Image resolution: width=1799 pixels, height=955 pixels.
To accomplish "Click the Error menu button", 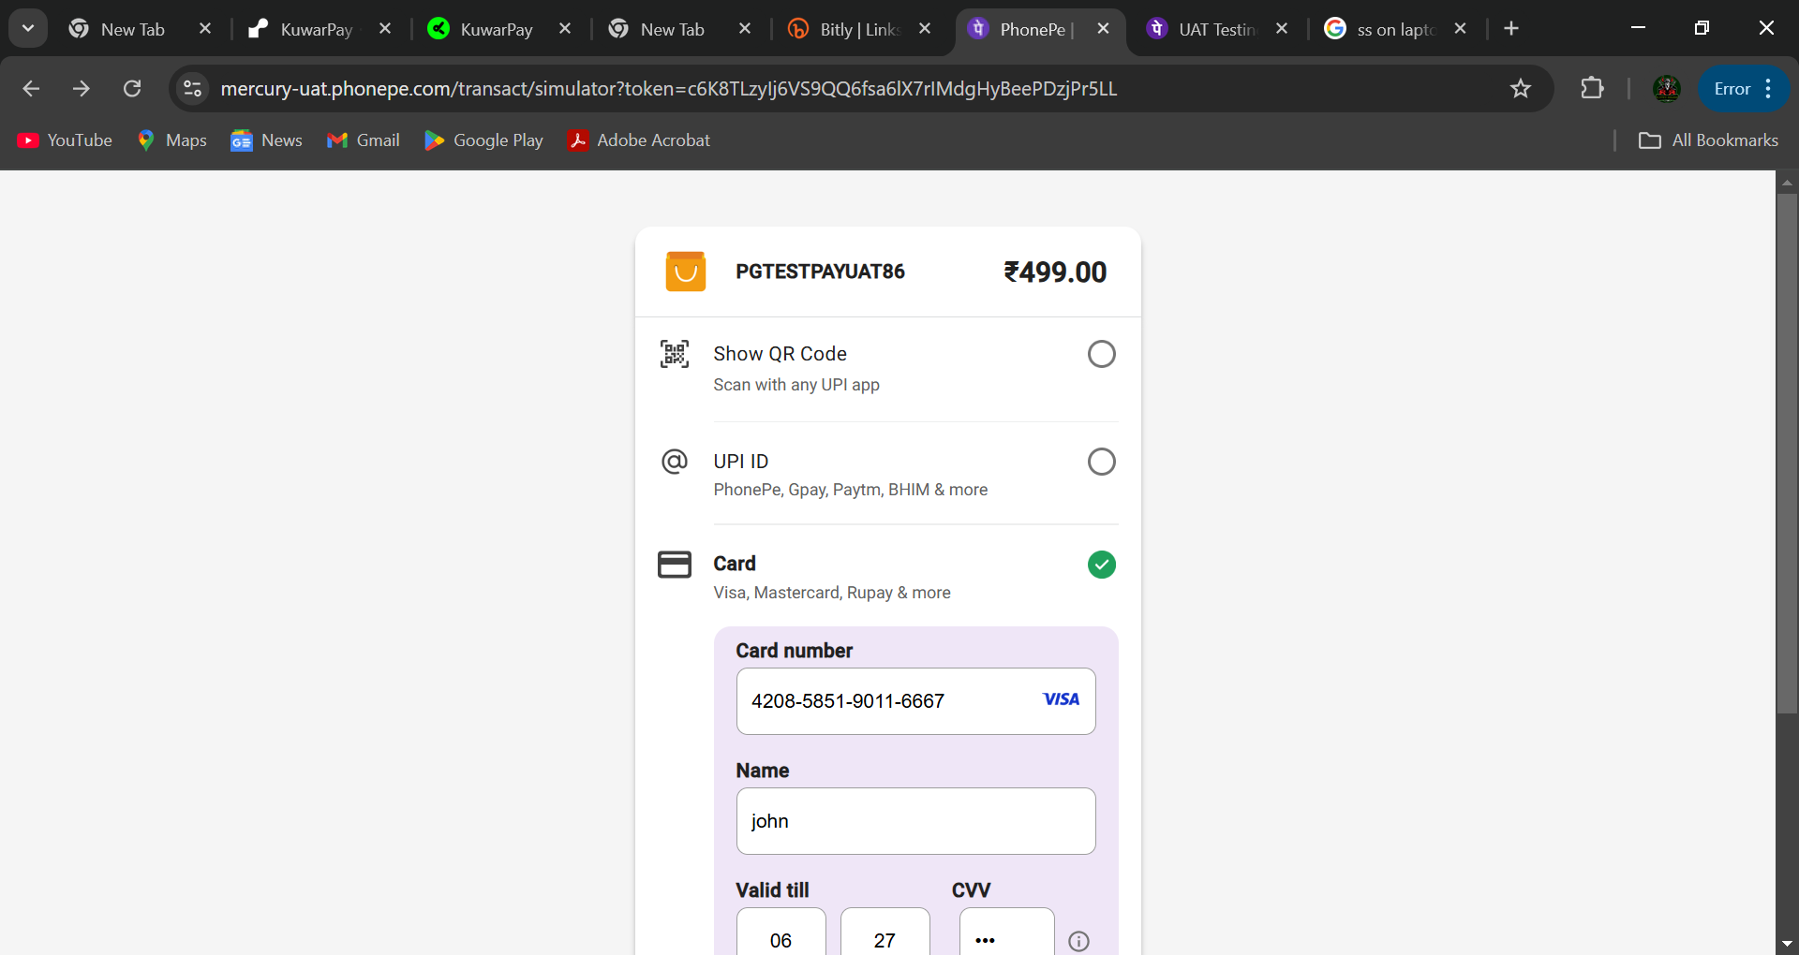I will [x=1744, y=89].
